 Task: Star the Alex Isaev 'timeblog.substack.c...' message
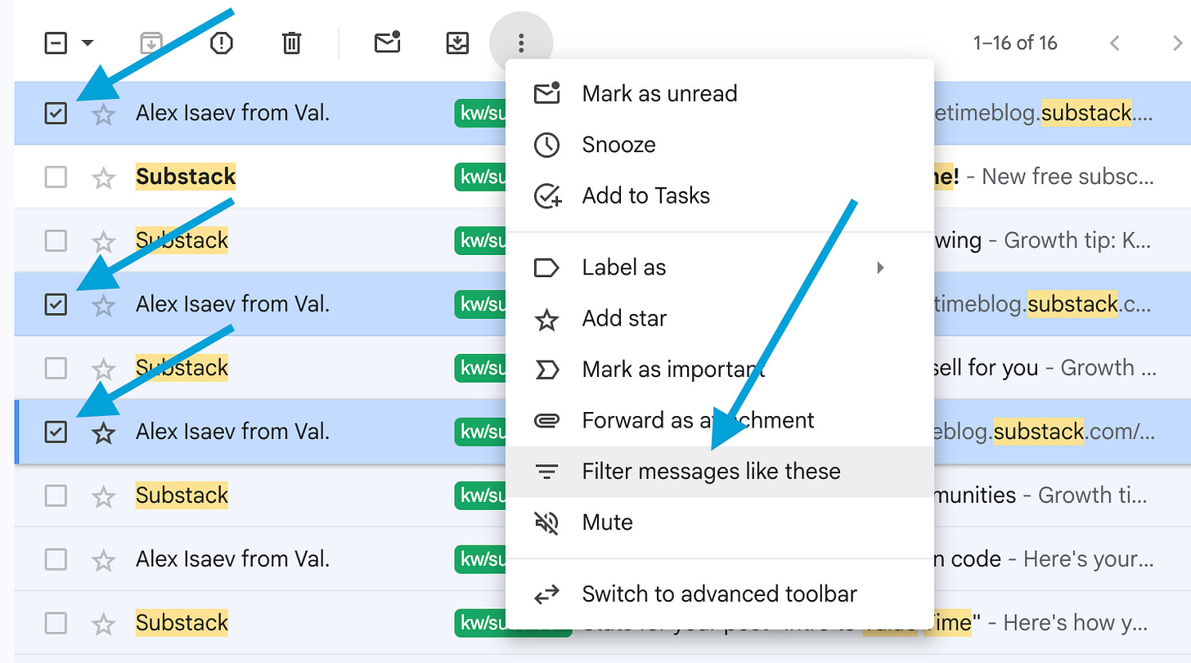pyautogui.click(x=103, y=305)
